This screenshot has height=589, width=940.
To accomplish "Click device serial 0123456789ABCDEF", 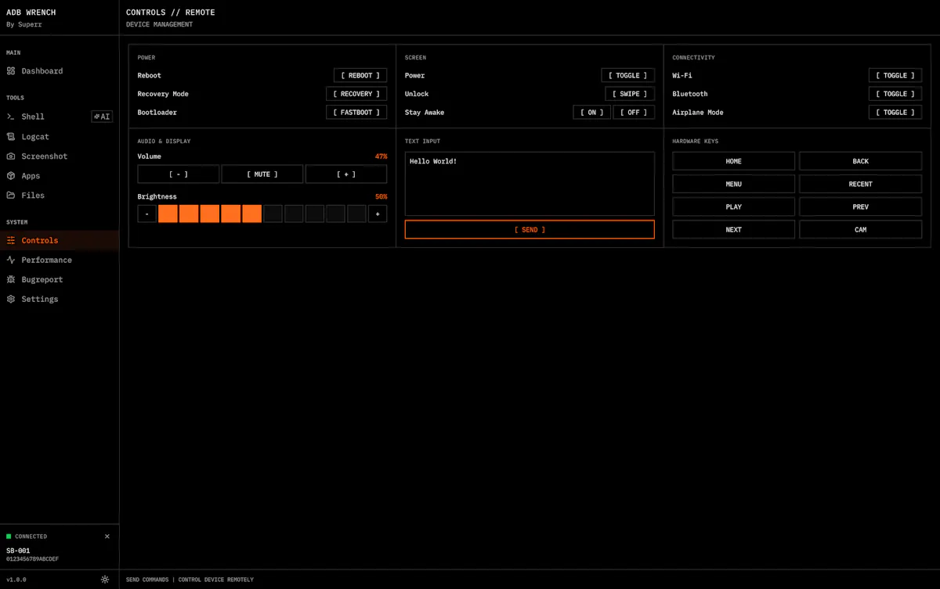I will pyautogui.click(x=32, y=559).
